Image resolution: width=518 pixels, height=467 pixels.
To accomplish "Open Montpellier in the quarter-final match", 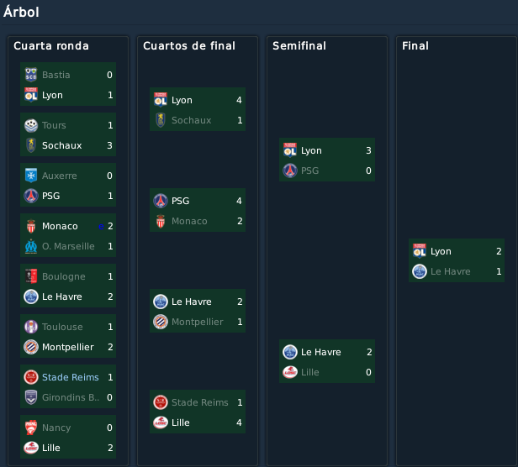I will click(x=198, y=322).
